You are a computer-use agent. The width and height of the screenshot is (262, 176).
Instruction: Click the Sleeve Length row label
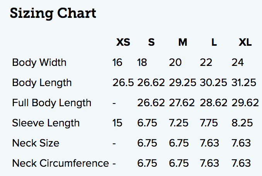click(x=46, y=123)
